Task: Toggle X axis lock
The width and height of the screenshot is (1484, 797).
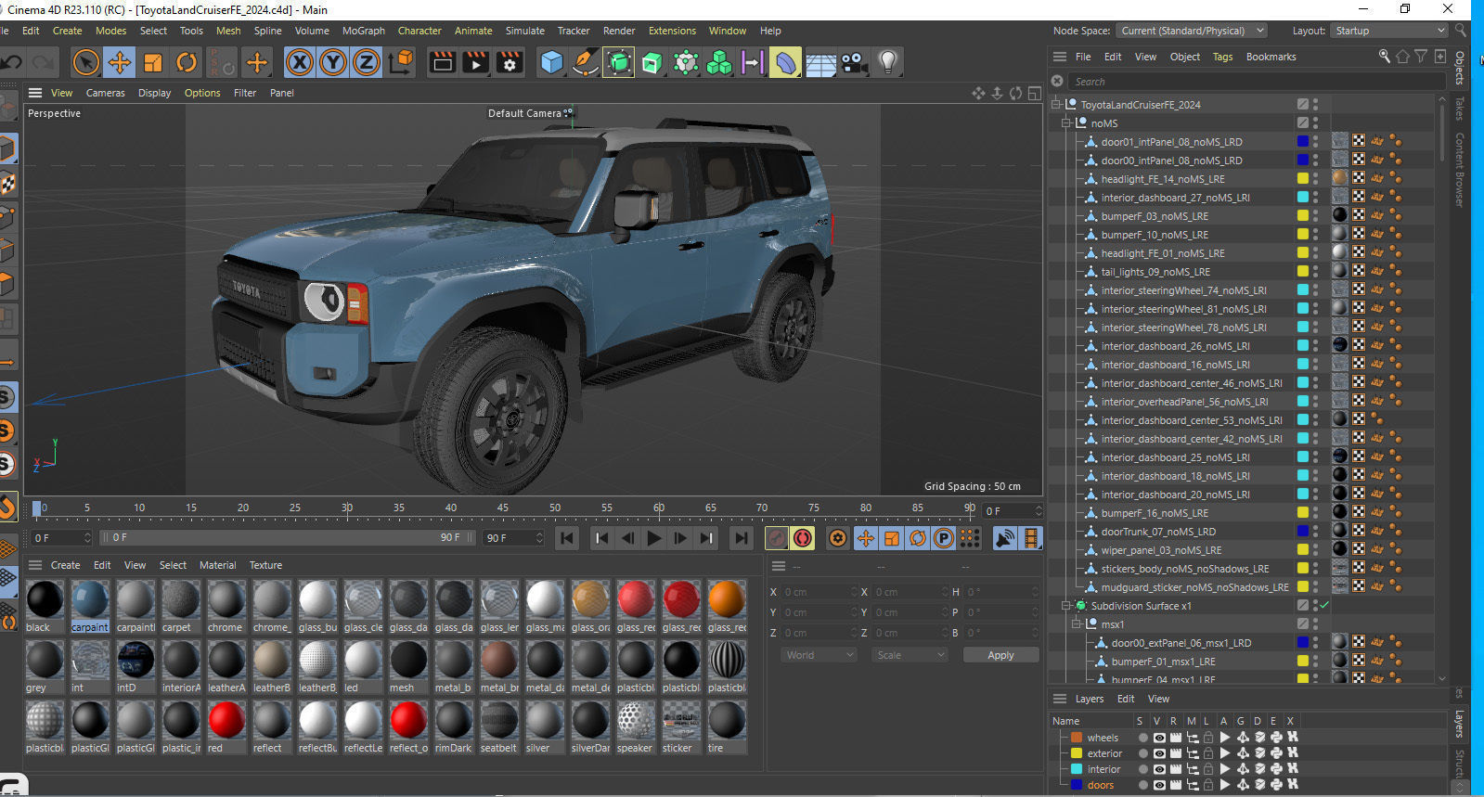Action: tap(299, 62)
